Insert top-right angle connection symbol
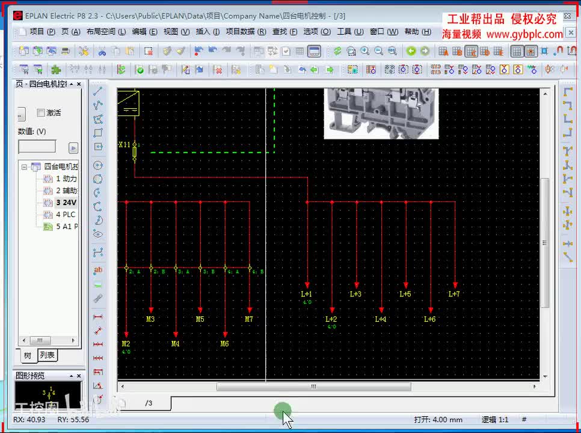Image resolution: width=581 pixels, height=433 pixels. pos(568,105)
